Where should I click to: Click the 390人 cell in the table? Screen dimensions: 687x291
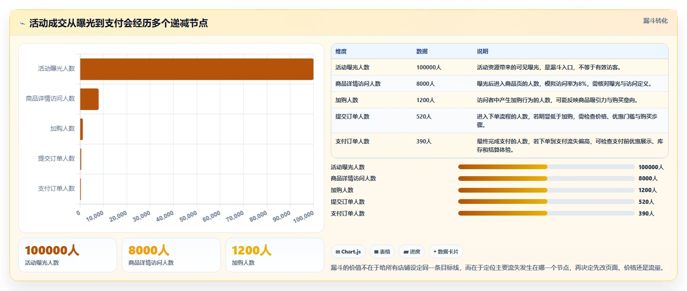(x=424, y=142)
